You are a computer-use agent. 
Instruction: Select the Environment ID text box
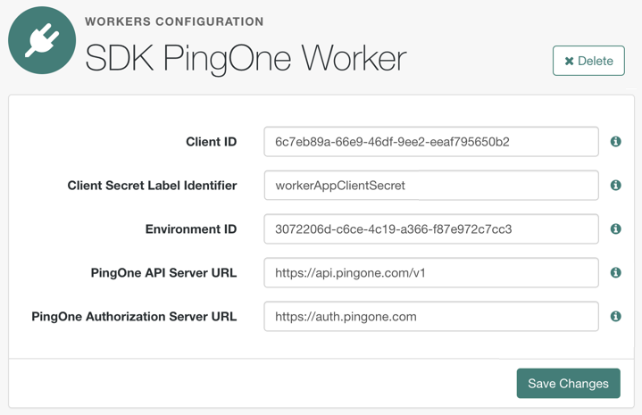tap(431, 229)
